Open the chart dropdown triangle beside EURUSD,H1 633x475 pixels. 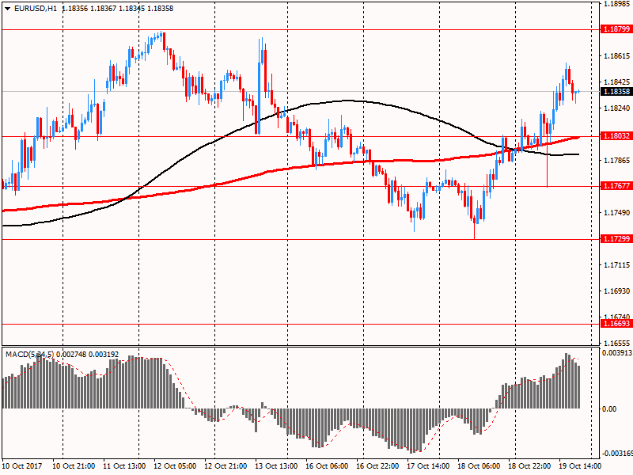8,9
